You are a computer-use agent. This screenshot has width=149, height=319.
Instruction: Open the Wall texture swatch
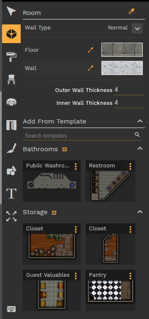pos(122,68)
